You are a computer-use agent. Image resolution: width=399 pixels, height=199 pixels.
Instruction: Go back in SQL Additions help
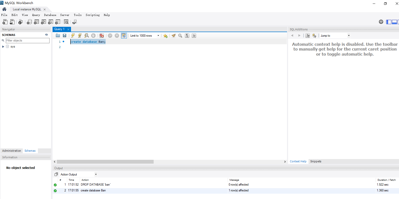pos(292,36)
